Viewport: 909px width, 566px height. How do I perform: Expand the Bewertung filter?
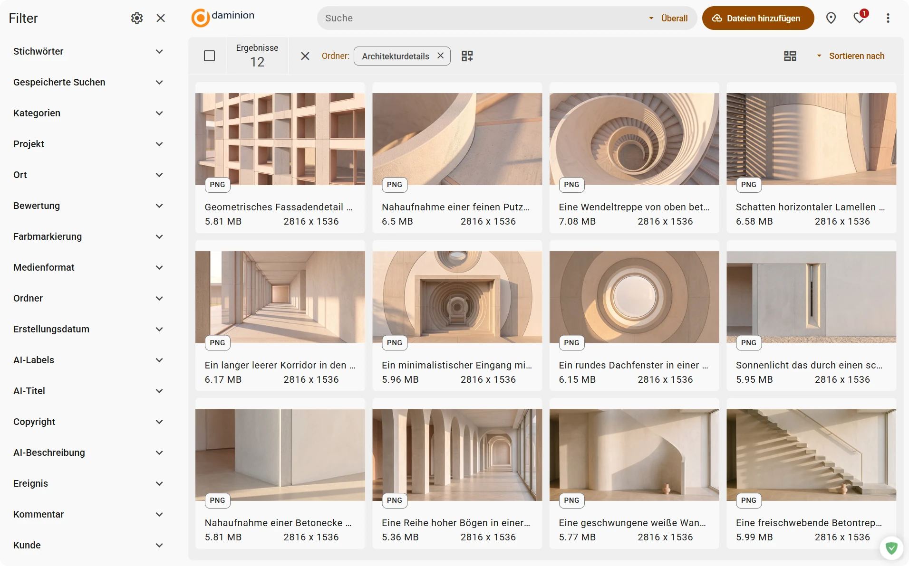pos(88,206)
